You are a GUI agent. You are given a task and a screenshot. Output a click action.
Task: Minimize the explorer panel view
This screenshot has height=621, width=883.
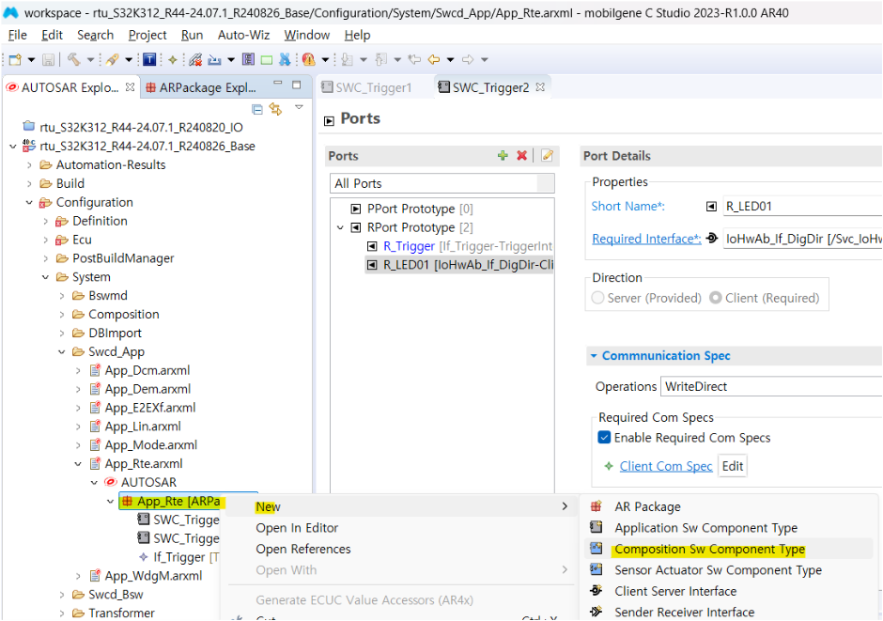[278, 84]
